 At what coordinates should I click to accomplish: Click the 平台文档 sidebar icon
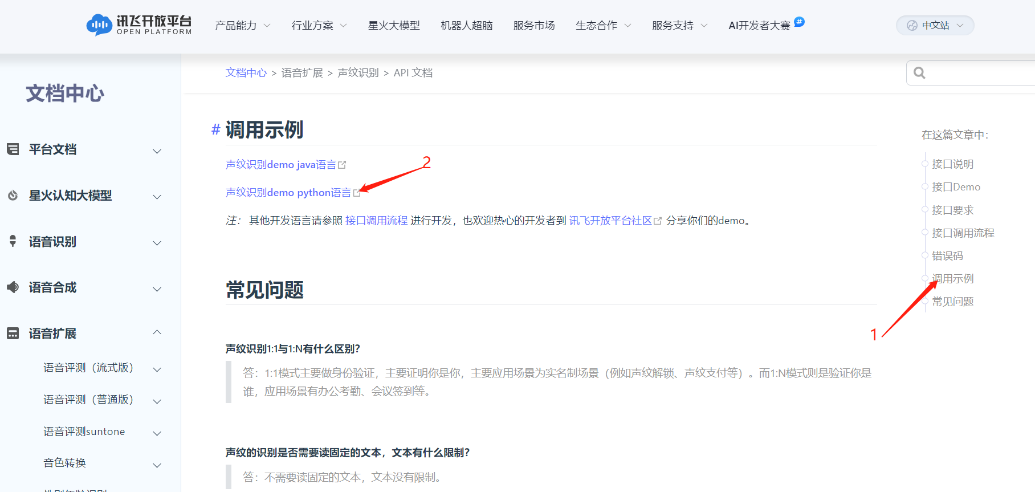click(x=13, y=149)
